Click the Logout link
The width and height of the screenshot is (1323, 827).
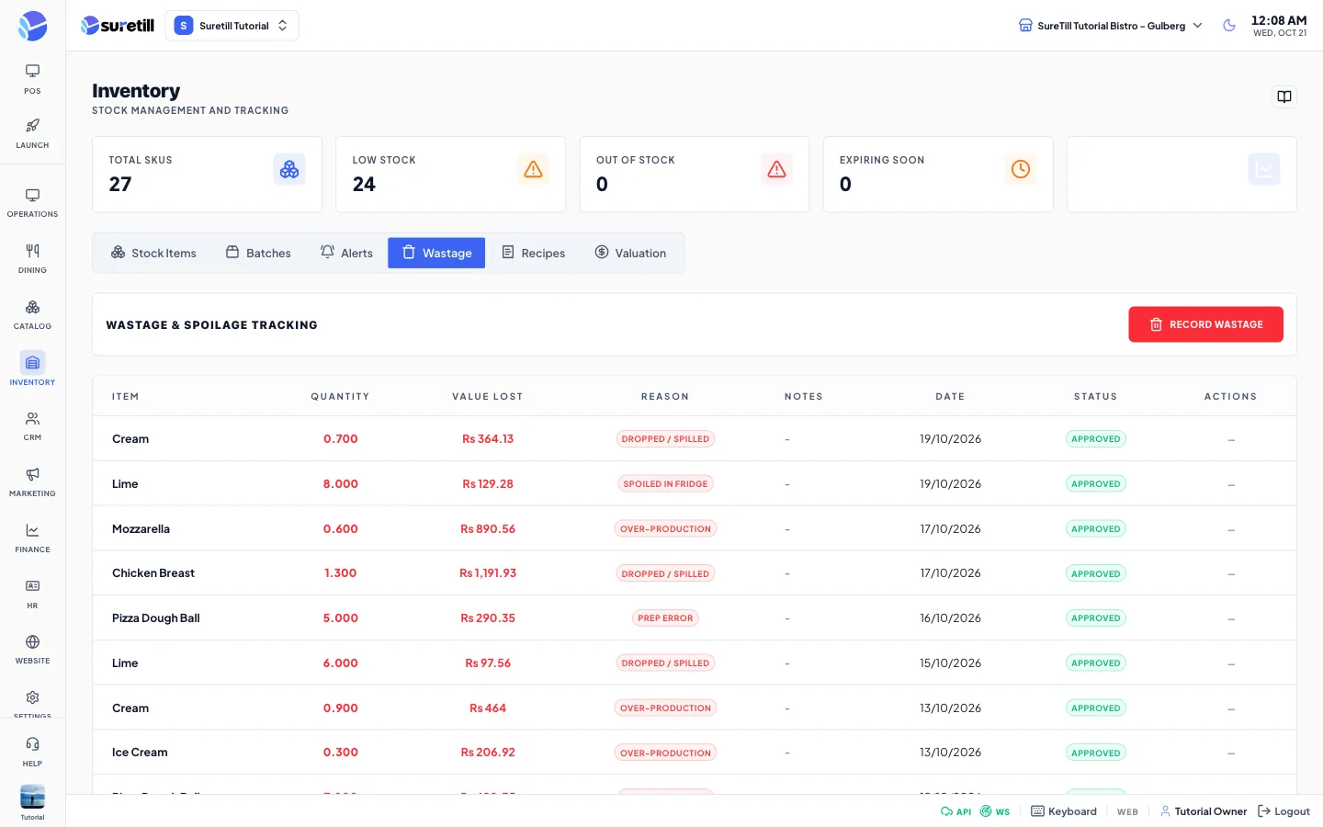point(1283,811)
